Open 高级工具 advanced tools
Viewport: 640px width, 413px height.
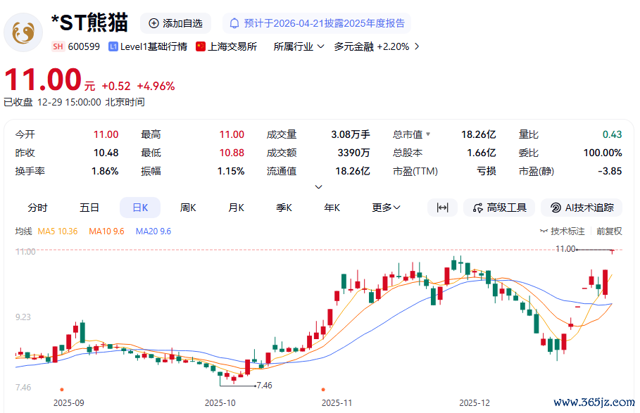click(498, 208)
